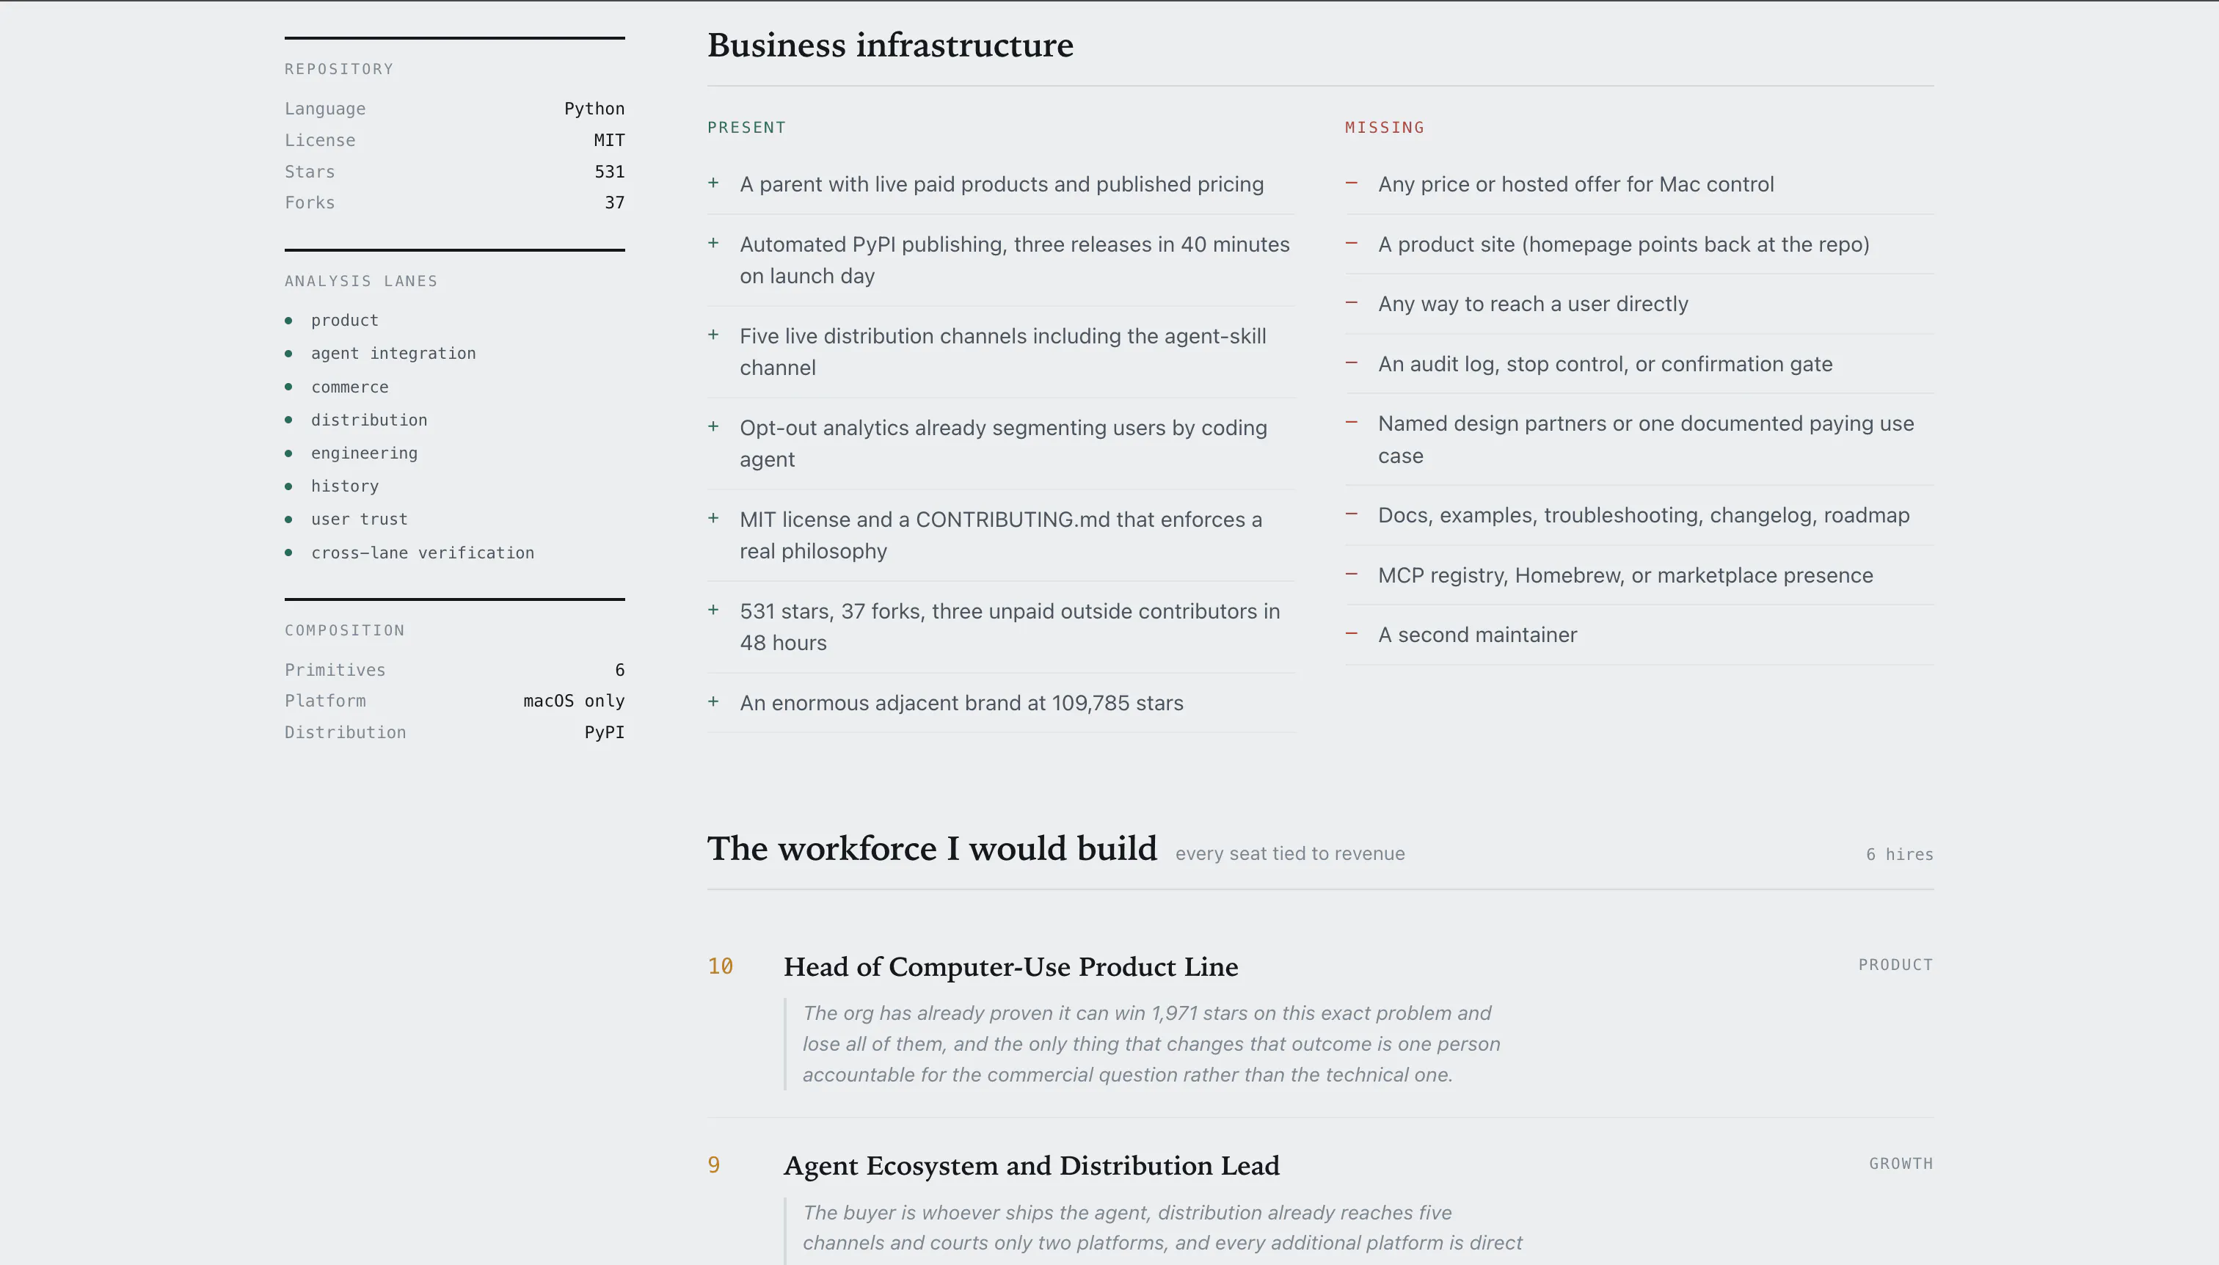Viewport: 2219px width, 1265px height.
Task: Click minus icon next to MCP registry item
Action: [1351, 573]
